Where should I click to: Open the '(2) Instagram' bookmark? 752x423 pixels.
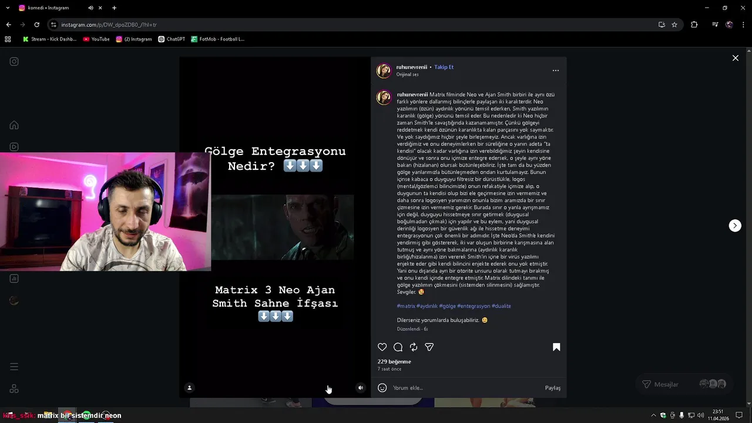pos(134,39)
